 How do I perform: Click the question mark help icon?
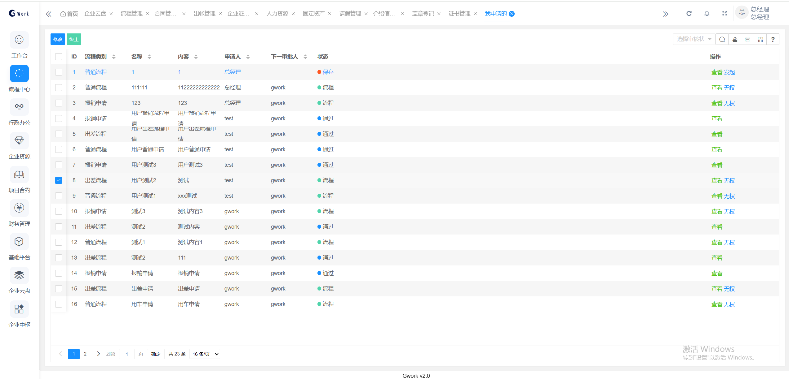tap(773, 39)
